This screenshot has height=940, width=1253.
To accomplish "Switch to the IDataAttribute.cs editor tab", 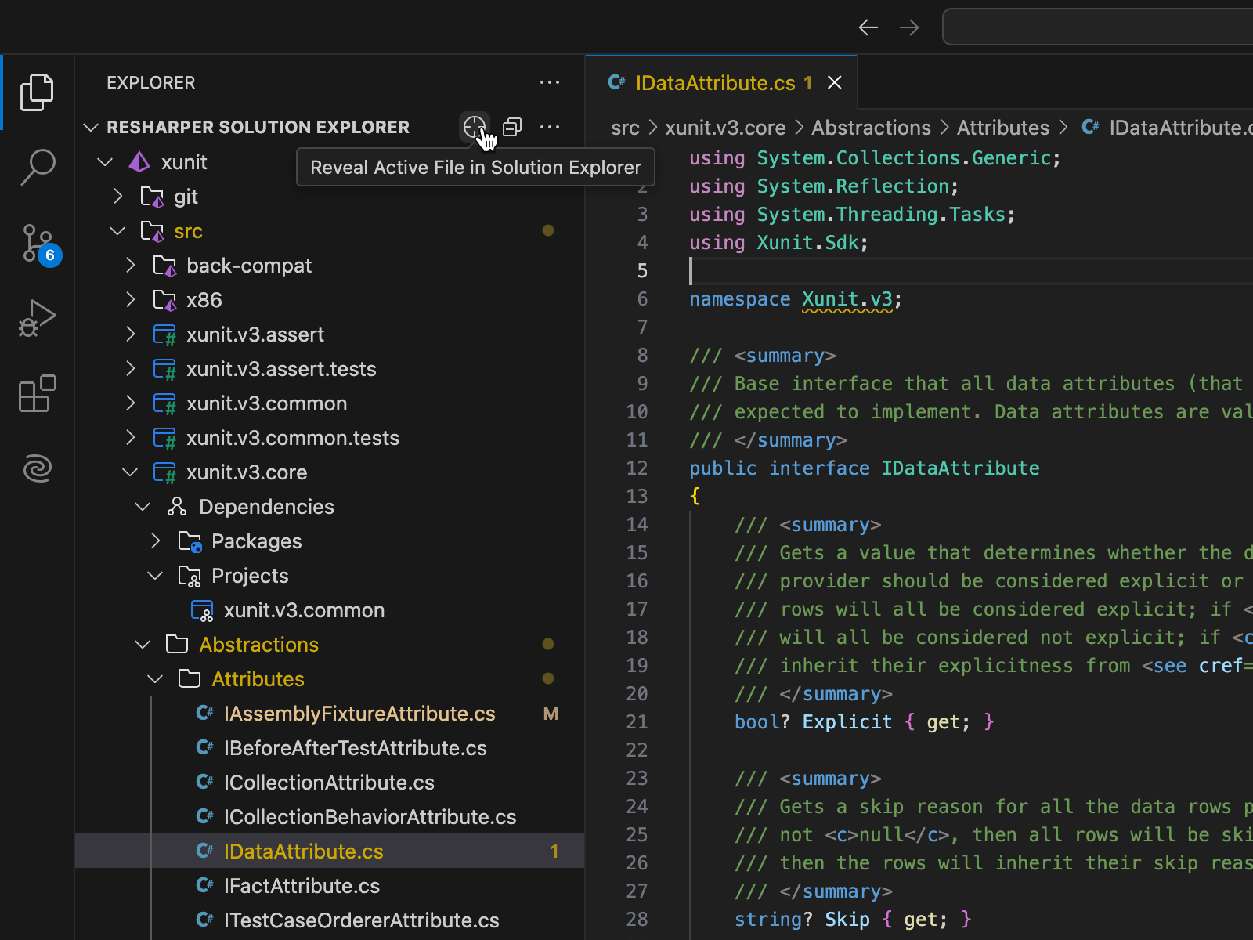I will [714, 83].
